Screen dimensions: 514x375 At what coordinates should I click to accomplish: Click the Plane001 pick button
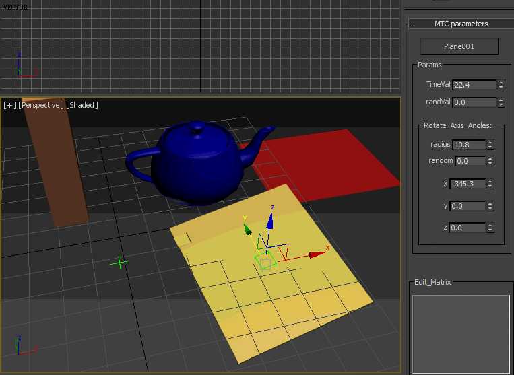459,46
